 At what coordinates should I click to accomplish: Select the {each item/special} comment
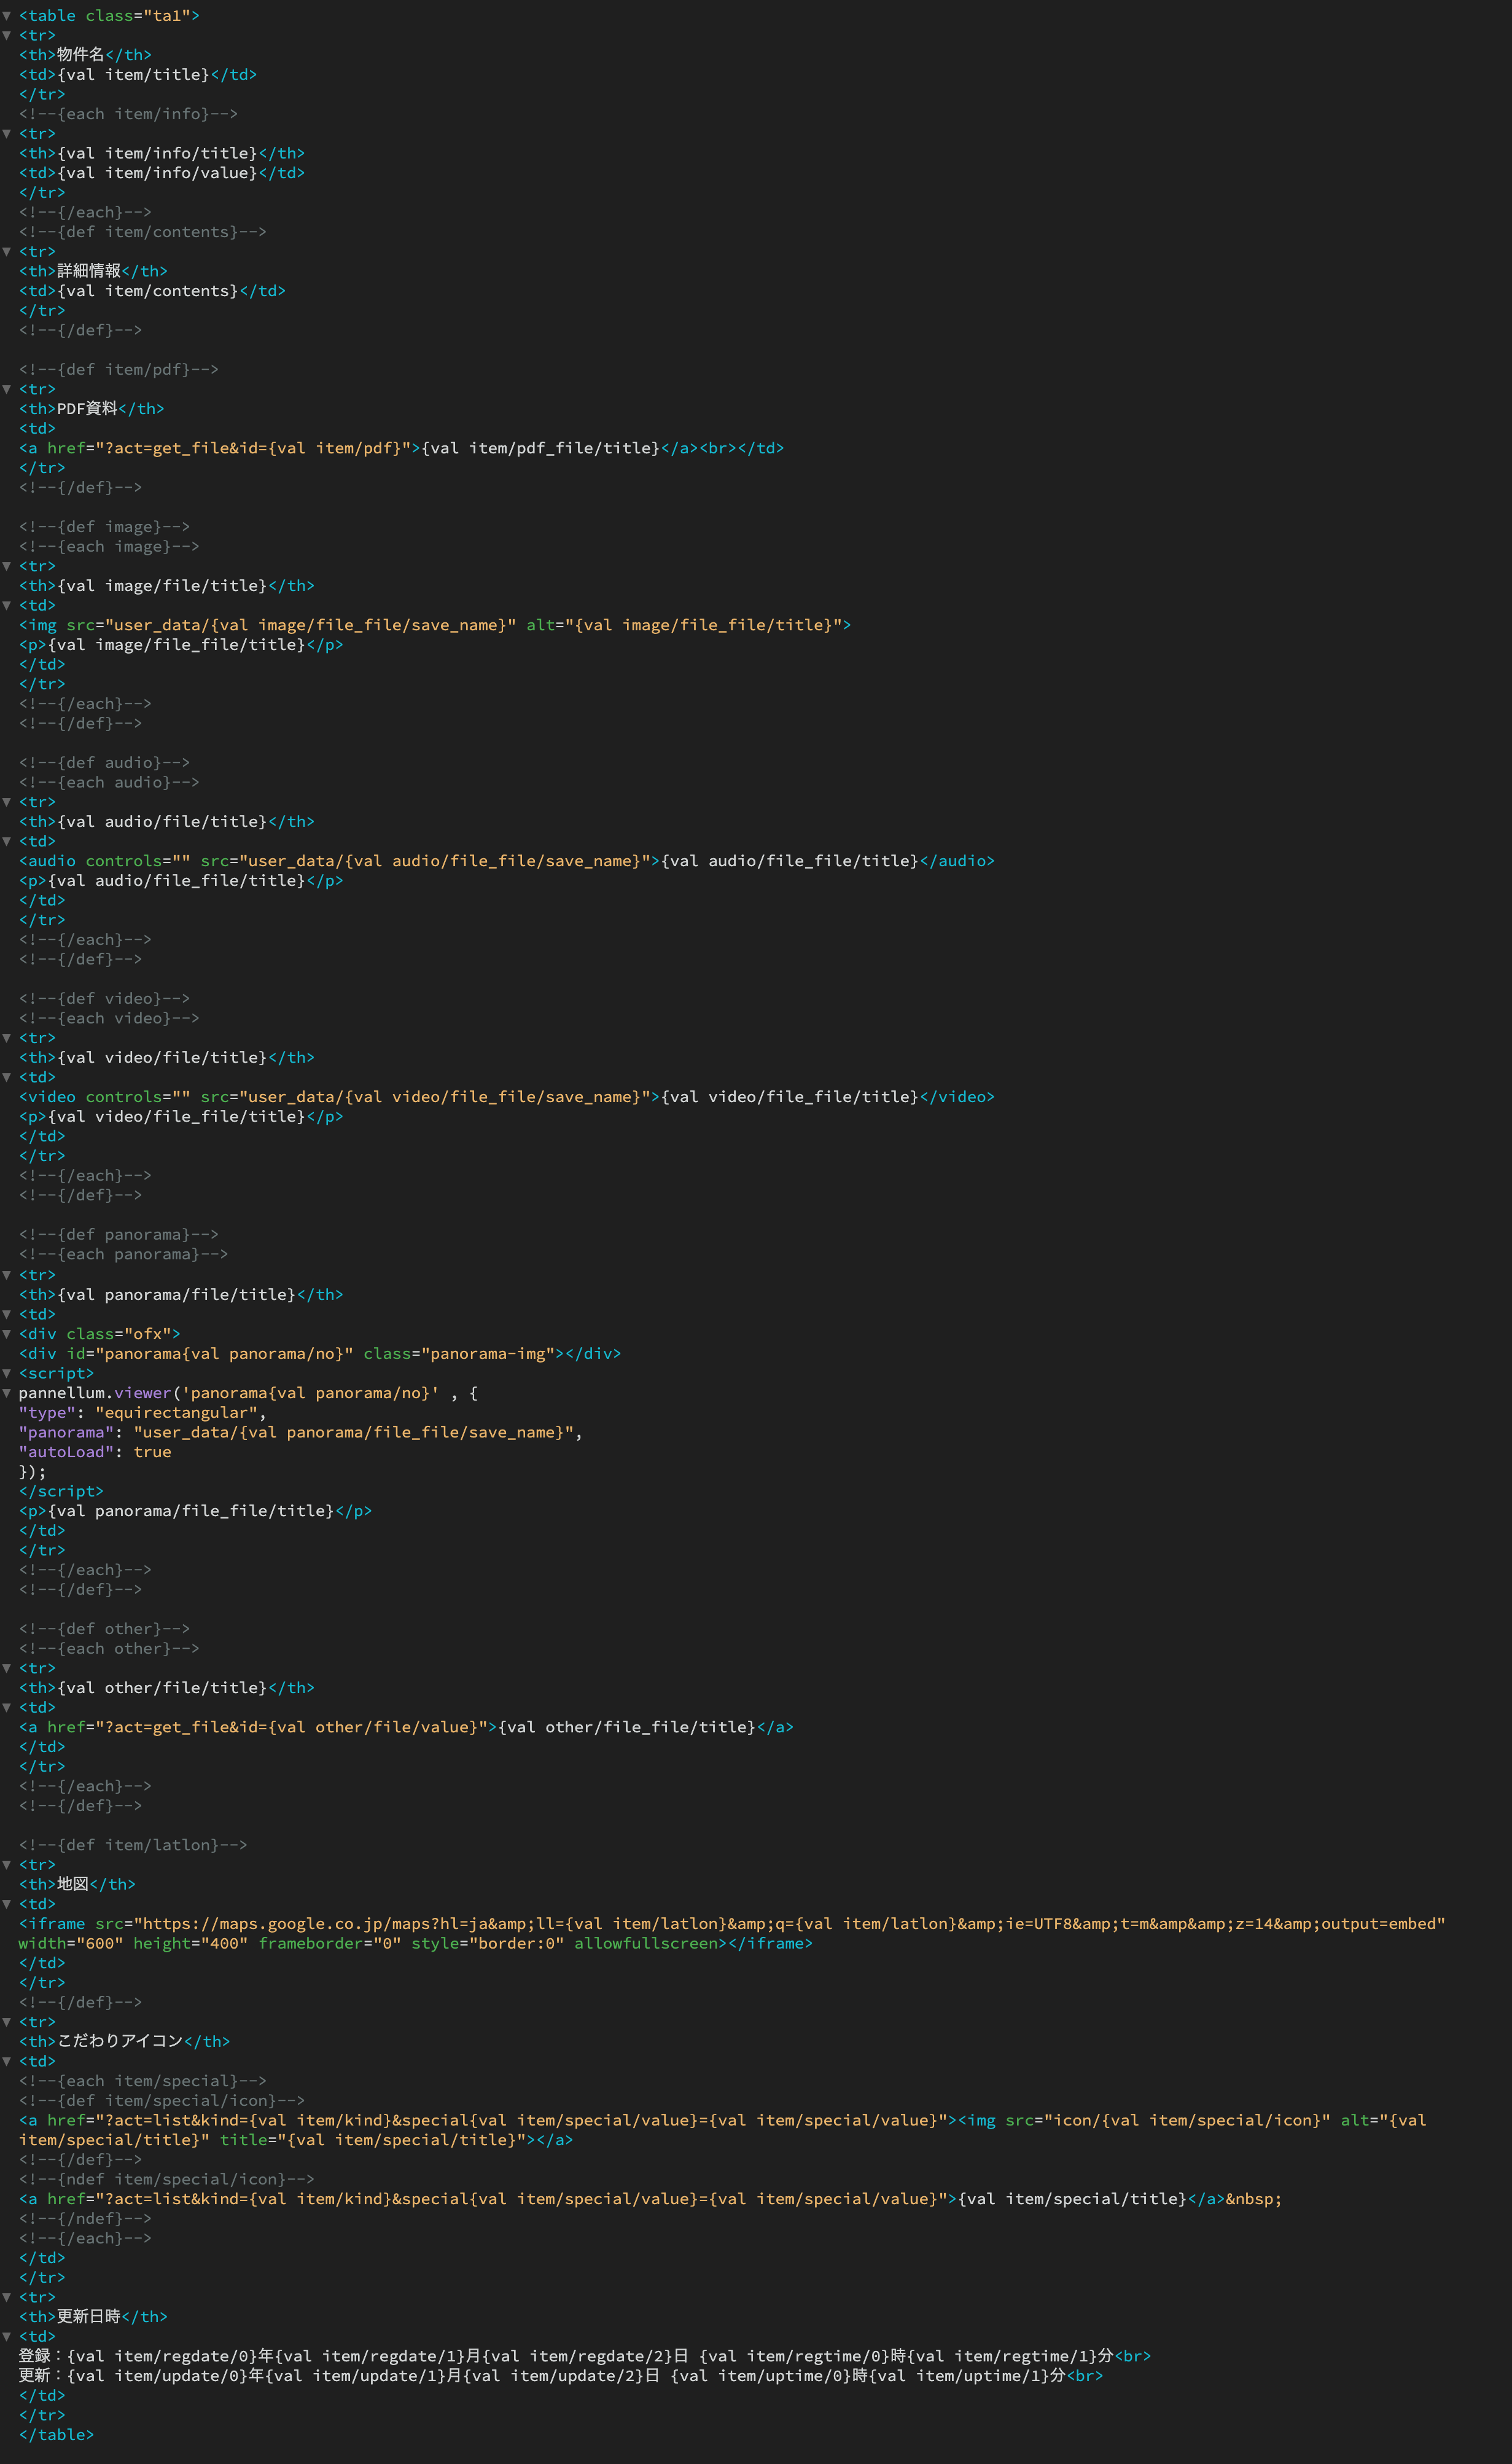click(x=143, y=2081)
